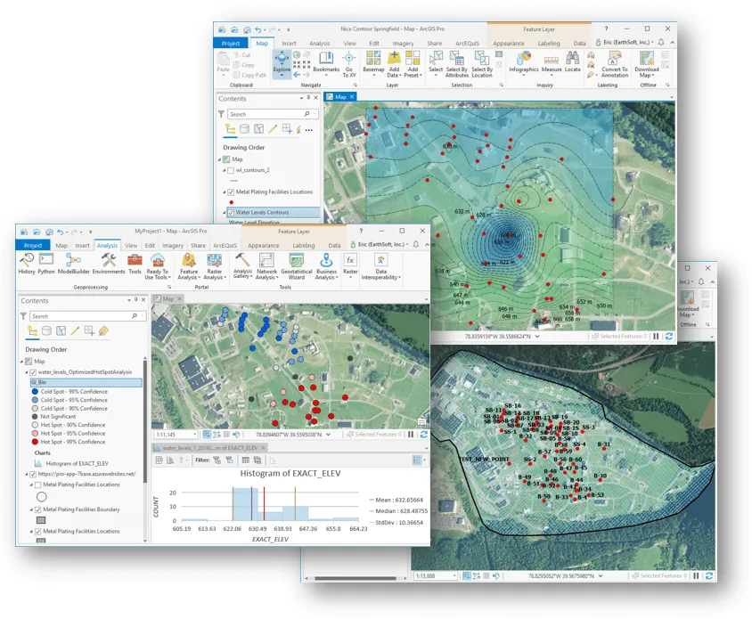Open the Histogram of EXACT_ELEV chart entry
Image resolution: width=752 pixels, height=619 pixels.
tap(77, 464)
